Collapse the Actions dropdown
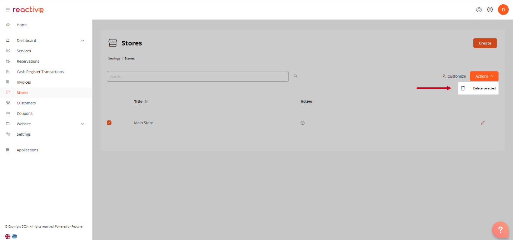The width and height of the screenshot is (513, 240). click(484, 76)
